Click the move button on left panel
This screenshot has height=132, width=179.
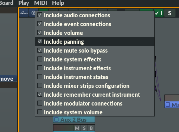(x=8, y=79)
